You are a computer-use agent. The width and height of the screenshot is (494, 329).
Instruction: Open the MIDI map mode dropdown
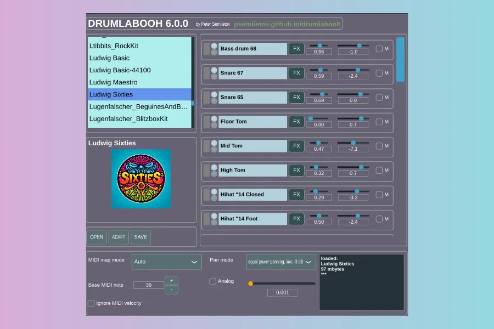pyautogui.click(x=167, y=262)
